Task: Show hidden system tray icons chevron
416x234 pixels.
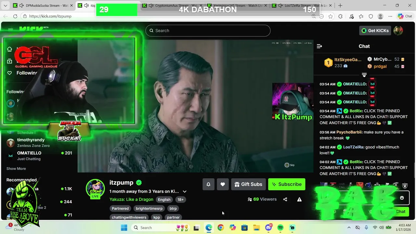Action: tap(349, 228)
